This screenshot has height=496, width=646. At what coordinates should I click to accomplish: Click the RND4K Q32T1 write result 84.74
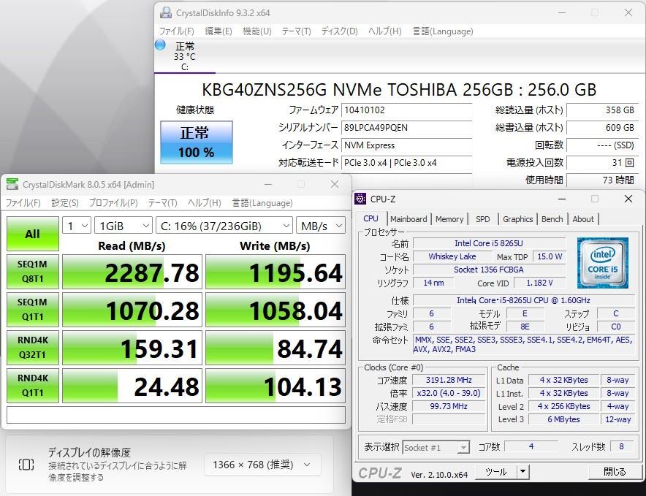[x=275, y=348]
